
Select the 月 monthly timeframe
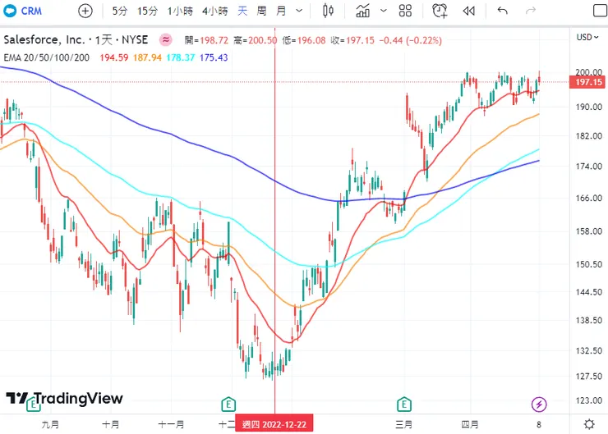point(281,11)
